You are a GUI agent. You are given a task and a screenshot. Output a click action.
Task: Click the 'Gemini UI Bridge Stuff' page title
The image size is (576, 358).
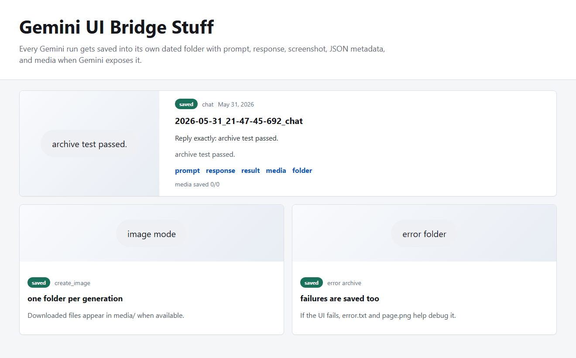(x=117, y=27)
